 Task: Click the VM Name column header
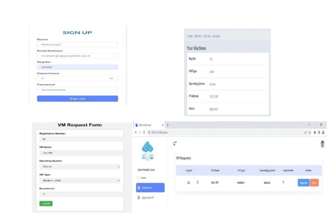click(215, 171)
